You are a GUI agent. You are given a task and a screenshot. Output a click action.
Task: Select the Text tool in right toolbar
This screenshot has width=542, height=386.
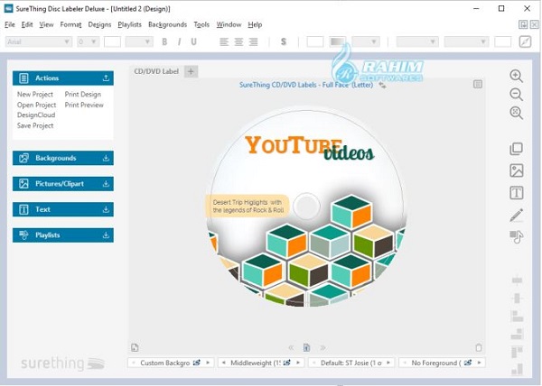(517, 193)
